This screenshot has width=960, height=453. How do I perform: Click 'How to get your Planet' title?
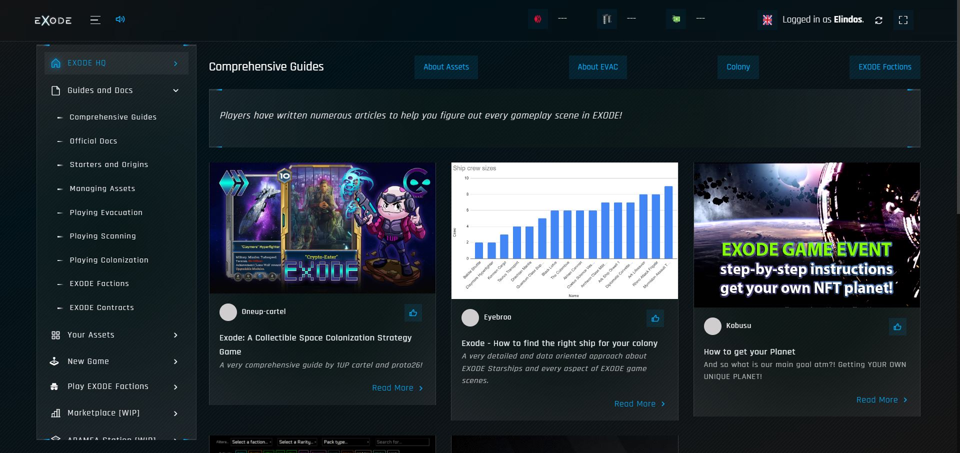point(749,352)
